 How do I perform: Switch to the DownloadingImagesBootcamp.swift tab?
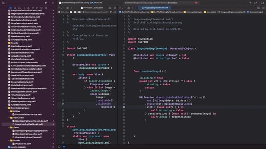[92, 8]
